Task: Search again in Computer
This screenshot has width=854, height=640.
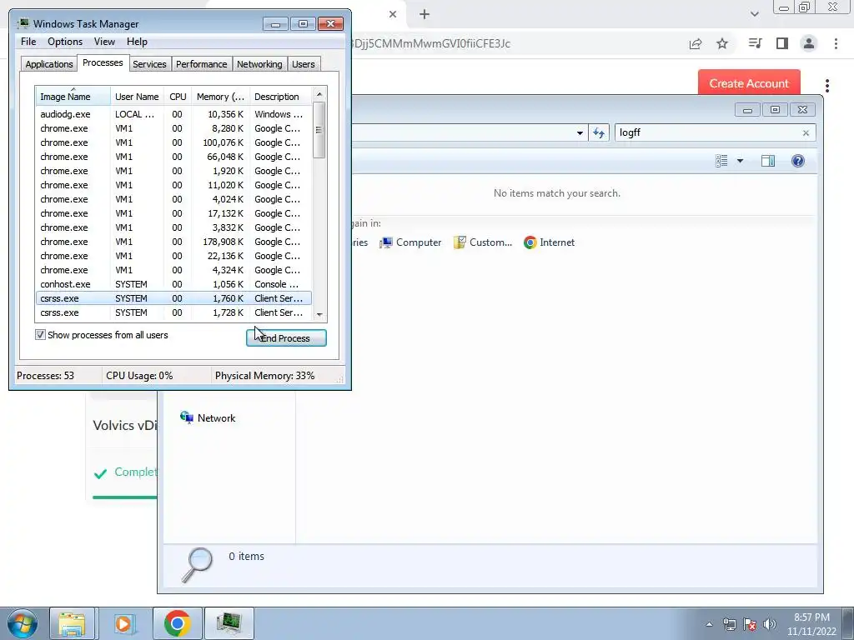Action: pos(410,242)
